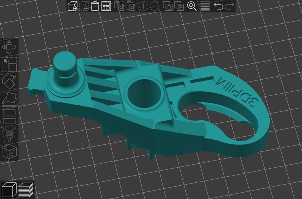Viewport: 302px width, 199px height.
Task: Arrange objects with the layout icon
Action: 106,6
